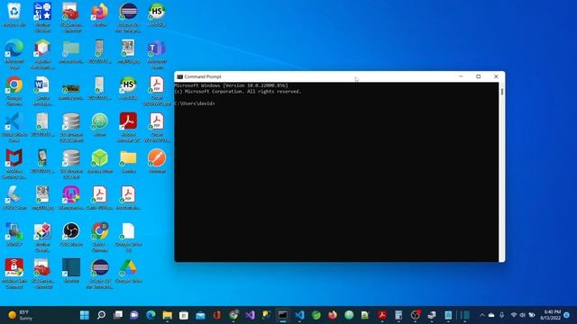Image resolution: width=577 pixels, height=324 pixels.
Task: Open blue VS Code icon in taskbar
Action: click(x=299, y=315)
